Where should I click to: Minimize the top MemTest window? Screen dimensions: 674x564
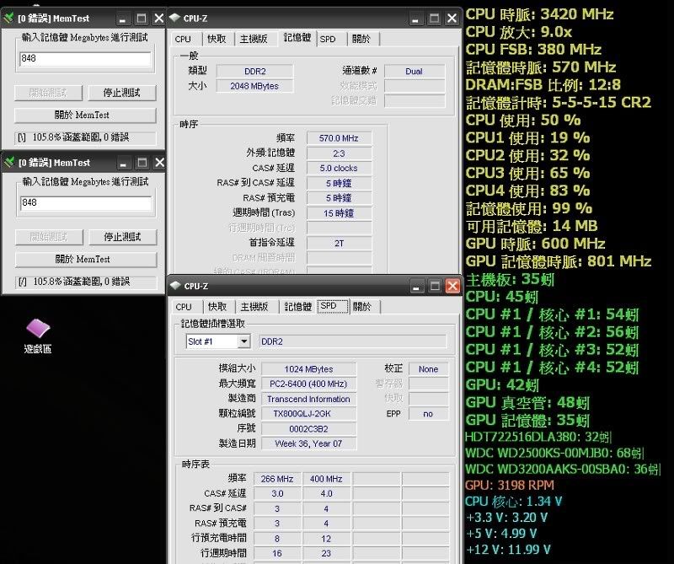click(122, 19)
